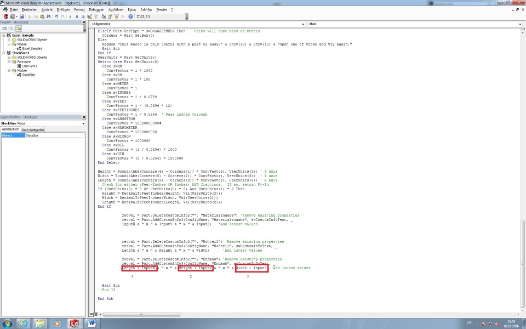Open the Datei menu
The height and width of the screenshot is (329, 526).
14,10
